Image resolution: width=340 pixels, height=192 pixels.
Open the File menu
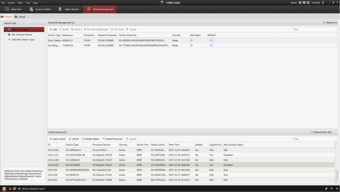[x=3, y=3]
